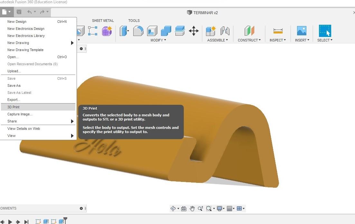
Task: Click the Orbit navigation icon
Action: click(173, 208)
